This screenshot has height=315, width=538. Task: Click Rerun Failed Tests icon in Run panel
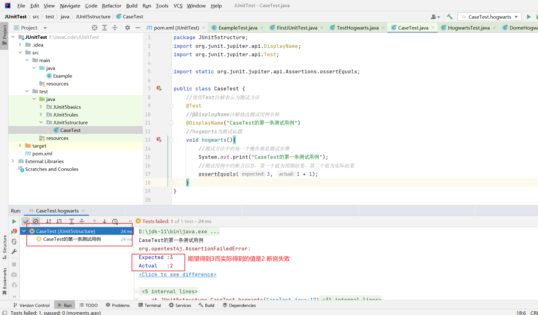(14, 231)
